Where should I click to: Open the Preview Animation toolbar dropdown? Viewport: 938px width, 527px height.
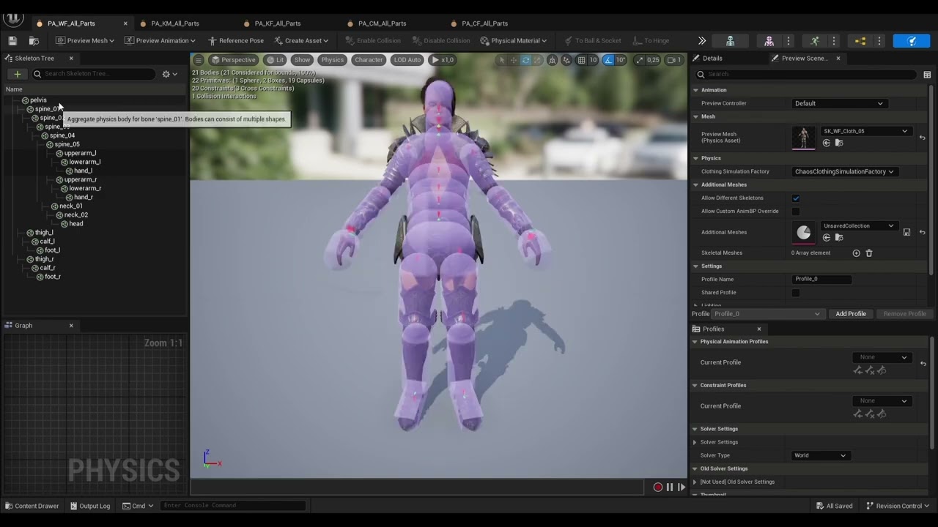160,41
